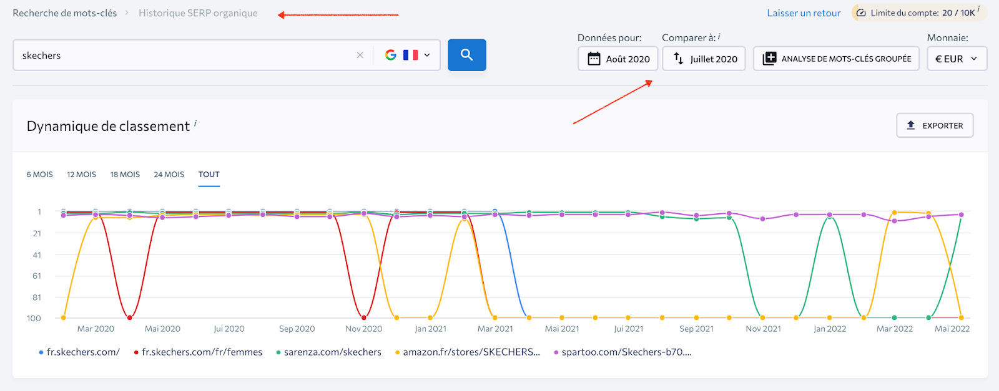
Task: Open the Juillet 2020 comparison picker
Action: point(704,59)
